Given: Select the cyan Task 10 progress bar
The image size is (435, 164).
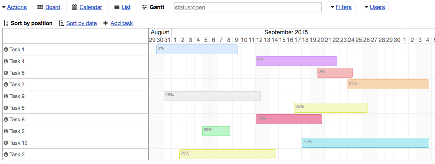Looking at the screenshot, I should click(365, 143).
